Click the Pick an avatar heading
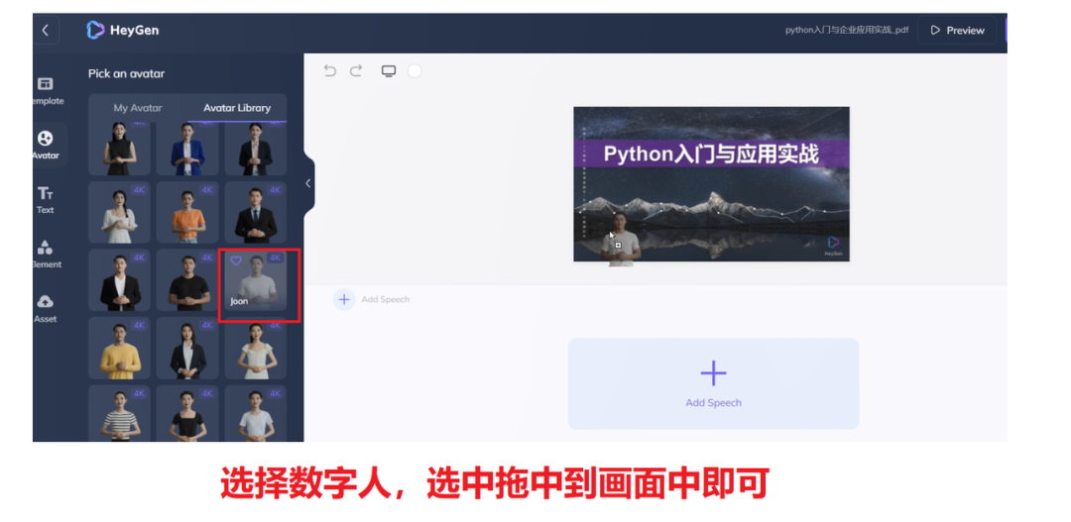The height and width of the screenshot is (522, 1071). click(126, 73)
